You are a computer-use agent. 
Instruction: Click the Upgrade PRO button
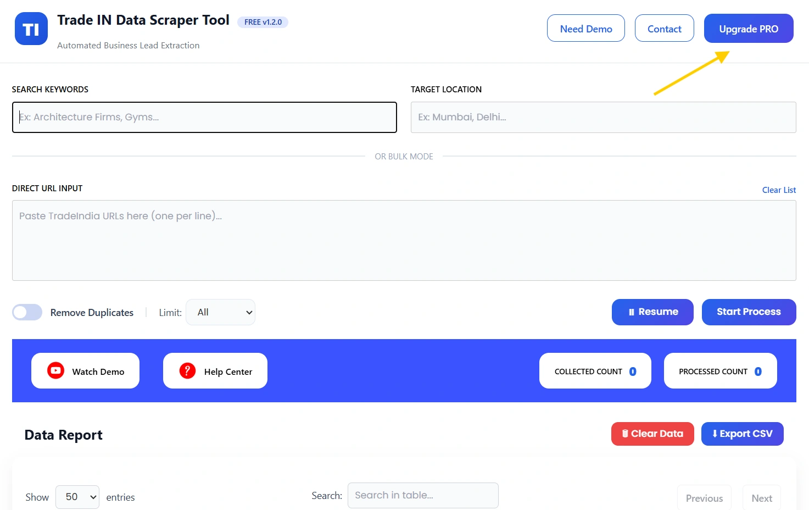click(x=749, y=28)
